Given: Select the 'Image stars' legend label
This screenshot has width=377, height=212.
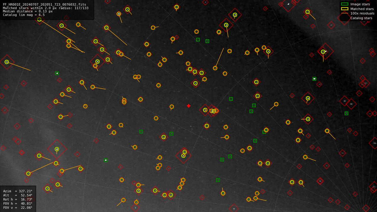Looking at the screenshot, I should [x=360, y=4].
